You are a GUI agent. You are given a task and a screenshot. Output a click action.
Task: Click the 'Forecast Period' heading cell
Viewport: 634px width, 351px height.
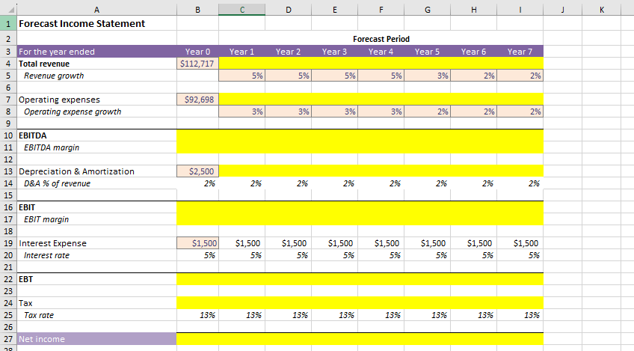pyautogui.click(x=381, y=39)
